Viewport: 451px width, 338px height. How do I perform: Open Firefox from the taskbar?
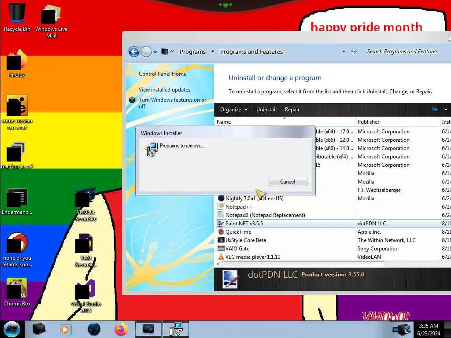coord(121,329)
